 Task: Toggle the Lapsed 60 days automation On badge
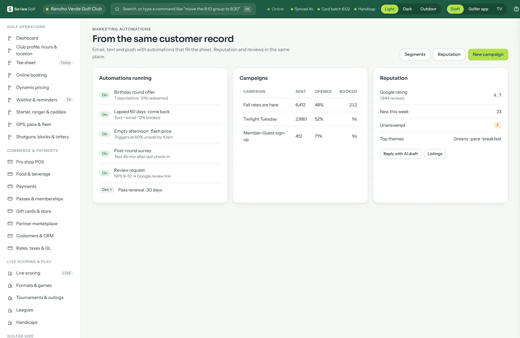point(105,115)
